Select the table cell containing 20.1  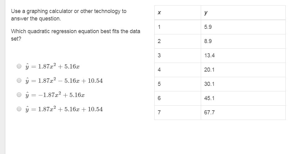tap(209, 70)
